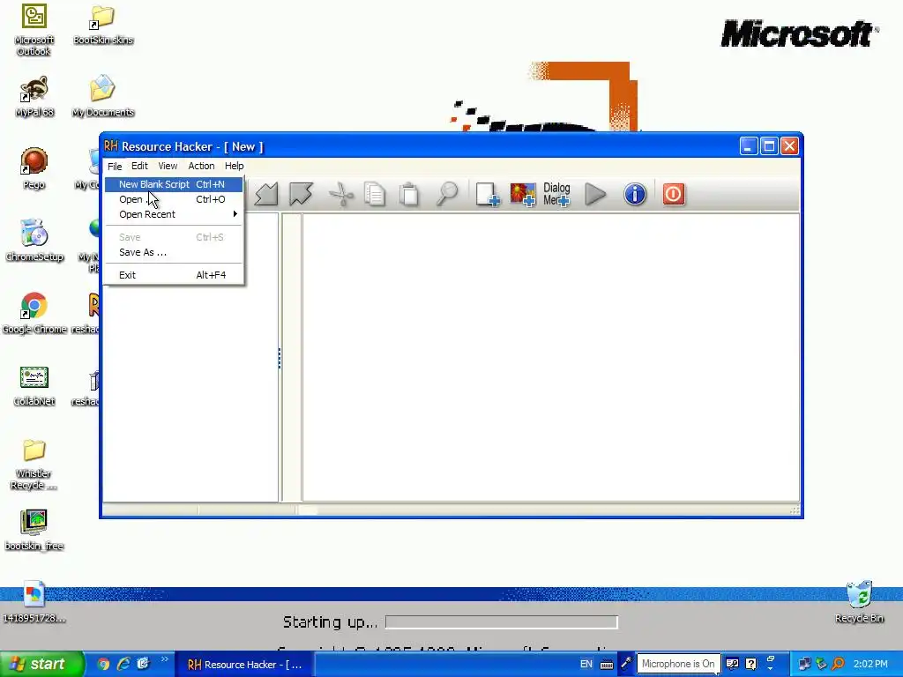Click the blue Info icon
Screen dimensions: 903x677
click(x=635, y=194)
